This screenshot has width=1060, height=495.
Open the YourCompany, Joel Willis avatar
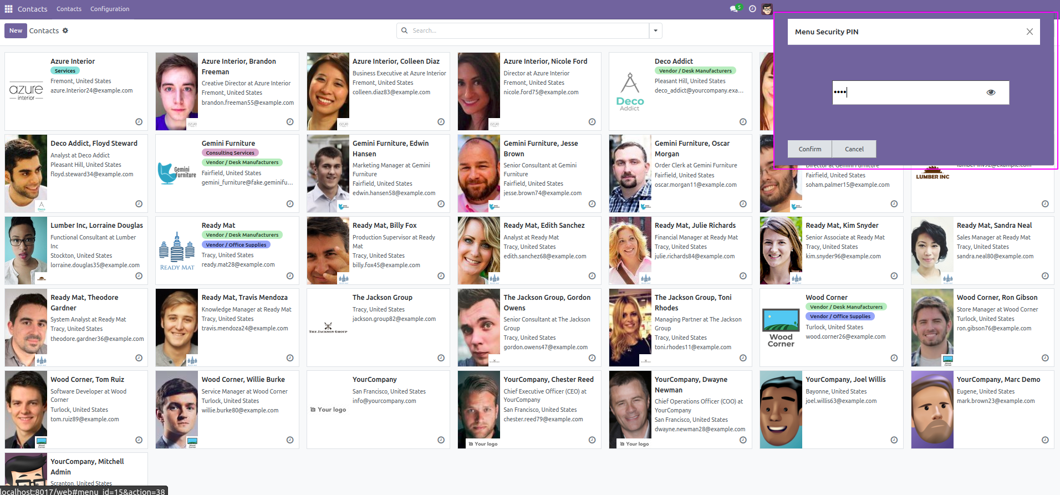[781, 410]
